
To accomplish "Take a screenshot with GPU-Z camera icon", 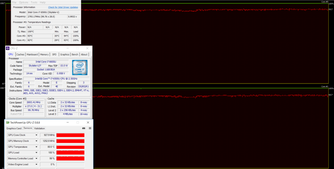I will coord(84,128).
